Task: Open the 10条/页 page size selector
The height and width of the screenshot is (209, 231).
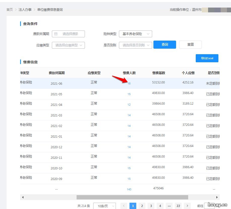Action: (104, 206)
